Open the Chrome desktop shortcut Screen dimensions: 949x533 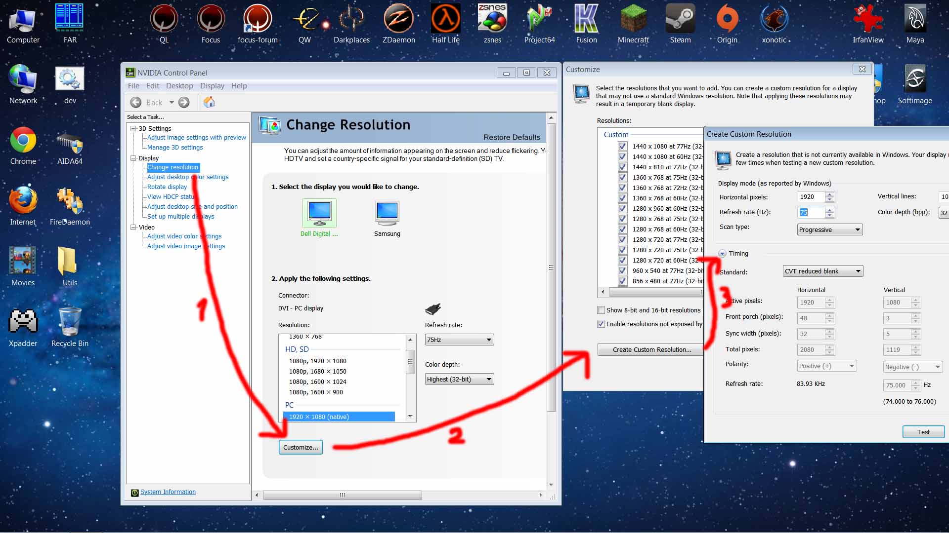click(x=23, y=141)
